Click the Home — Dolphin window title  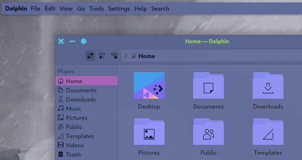[207, 42]
